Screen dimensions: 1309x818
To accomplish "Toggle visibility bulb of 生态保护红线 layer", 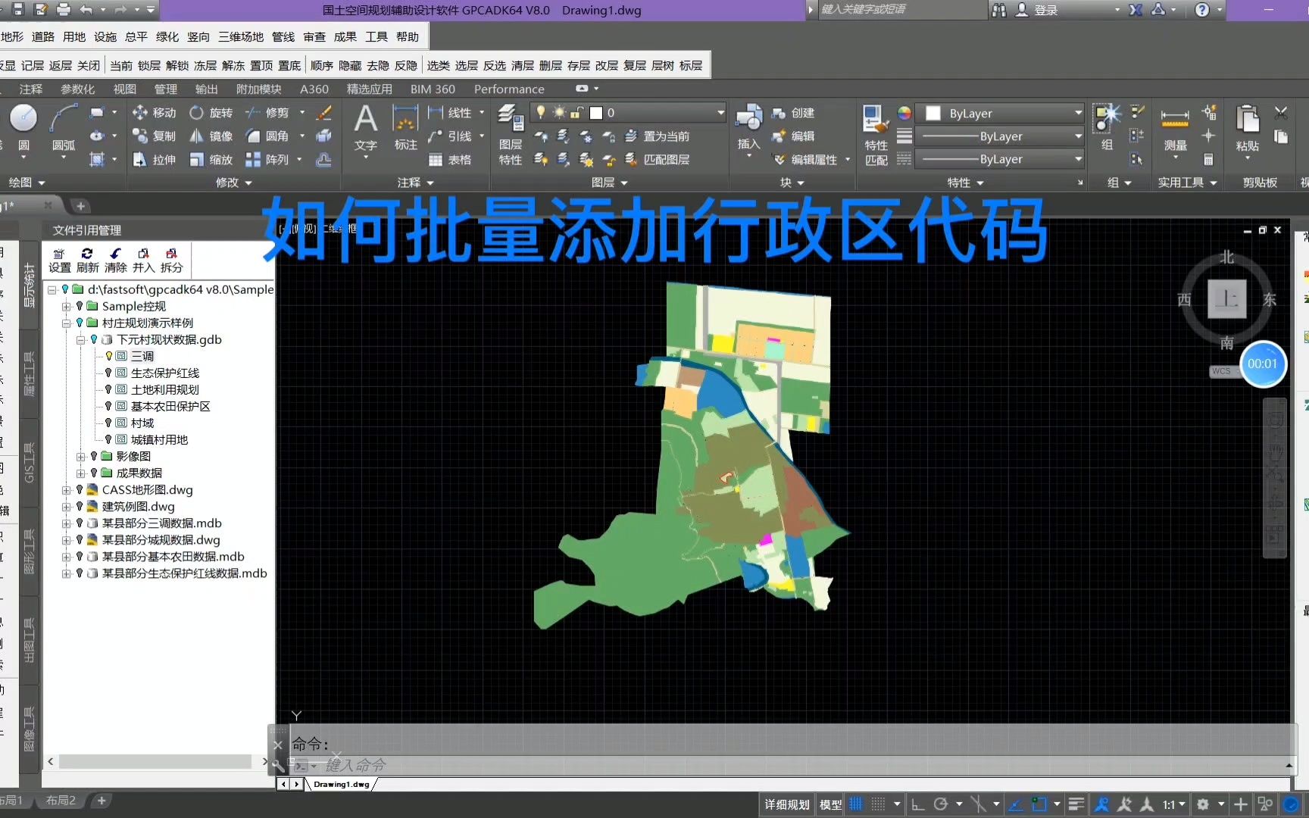I will tap(108, 373).
